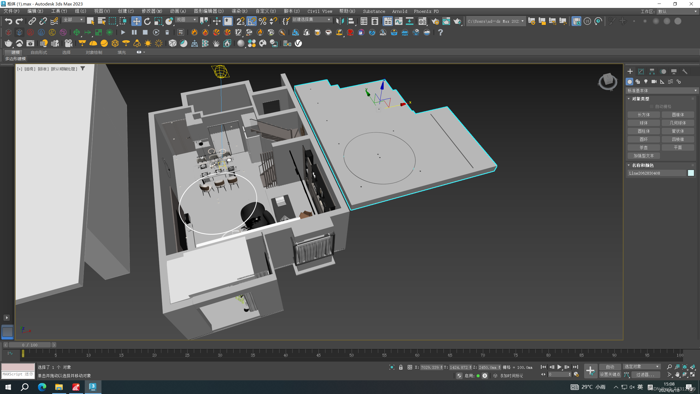
Task: Click the object color swatch
Action: click(691, 173)
